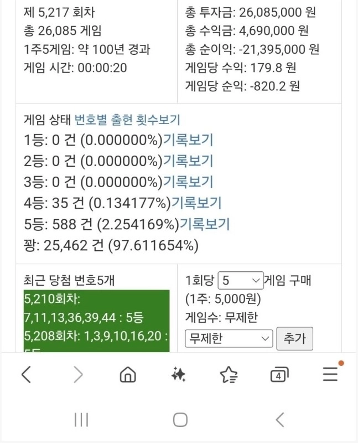View 기록보기 for 2등 results
This screenshot has height=443, width=358.
[188, 161]
